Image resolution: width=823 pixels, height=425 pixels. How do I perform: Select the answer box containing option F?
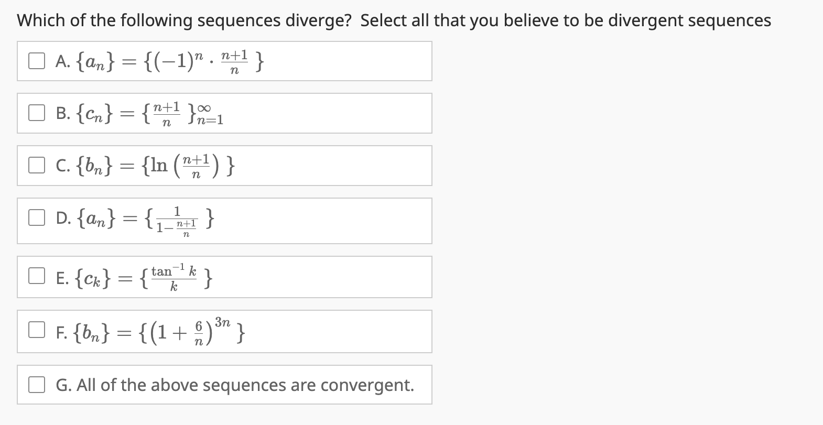click(x=224, y=331)
